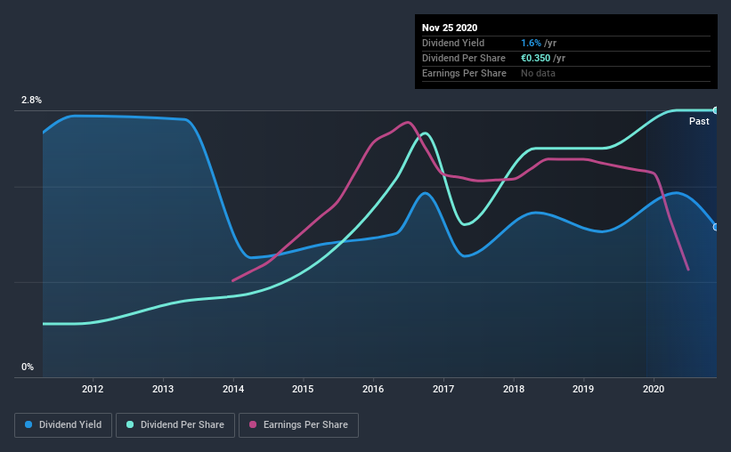Click the 1.6% dividend yield value
Screen dimensions: 731x452
tap(531, 43)
